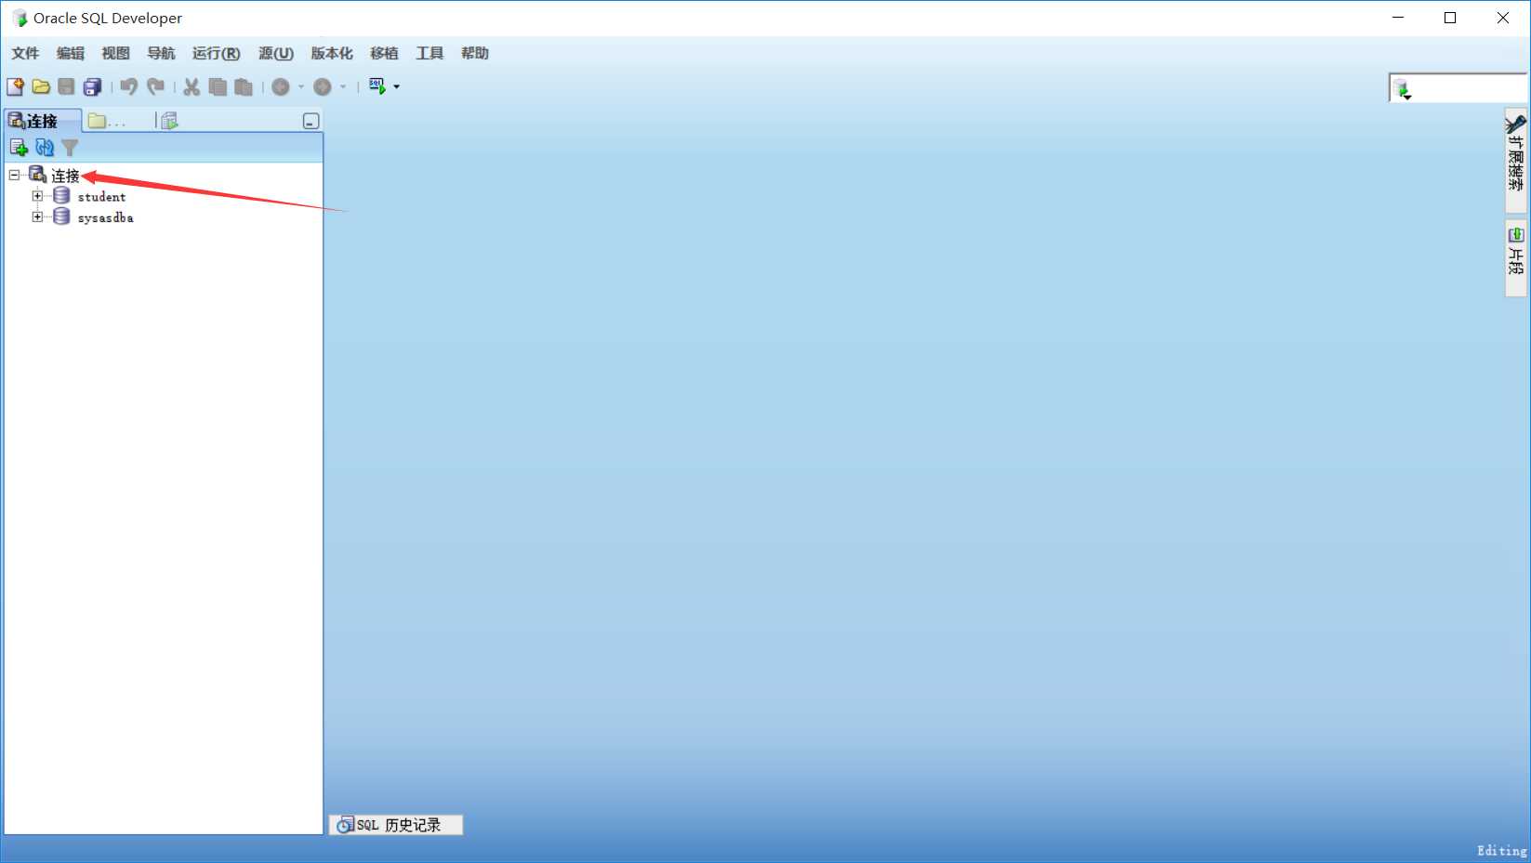Image resolution: width=1531 pixels, height=863 pixels.
Task: Expand the sysasdba connection node
Action: [x=37, y=217]
